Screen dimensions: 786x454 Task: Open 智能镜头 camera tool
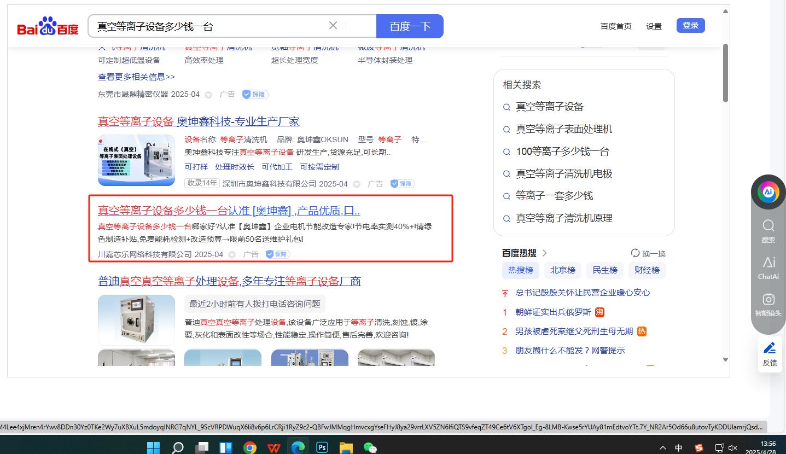coord(768,305)
